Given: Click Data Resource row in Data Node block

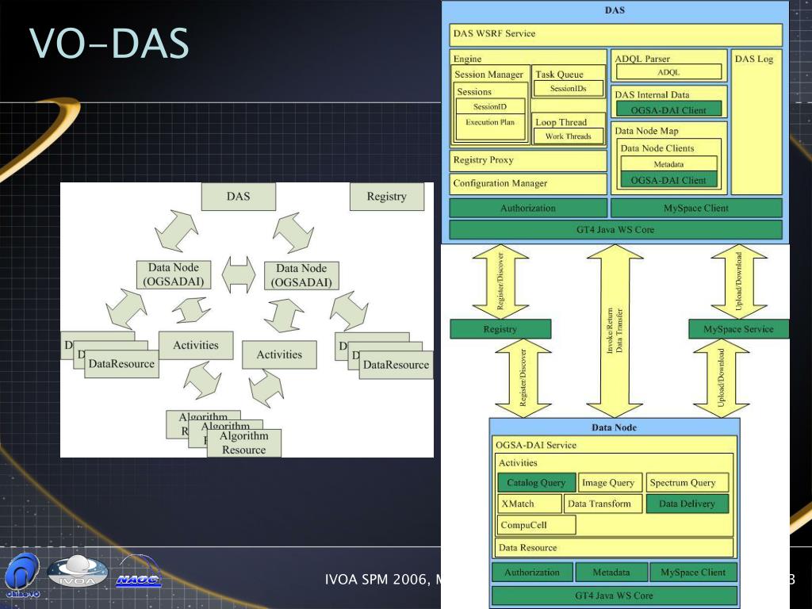Looking at the screenshot, I should click(x=615, y=547).
